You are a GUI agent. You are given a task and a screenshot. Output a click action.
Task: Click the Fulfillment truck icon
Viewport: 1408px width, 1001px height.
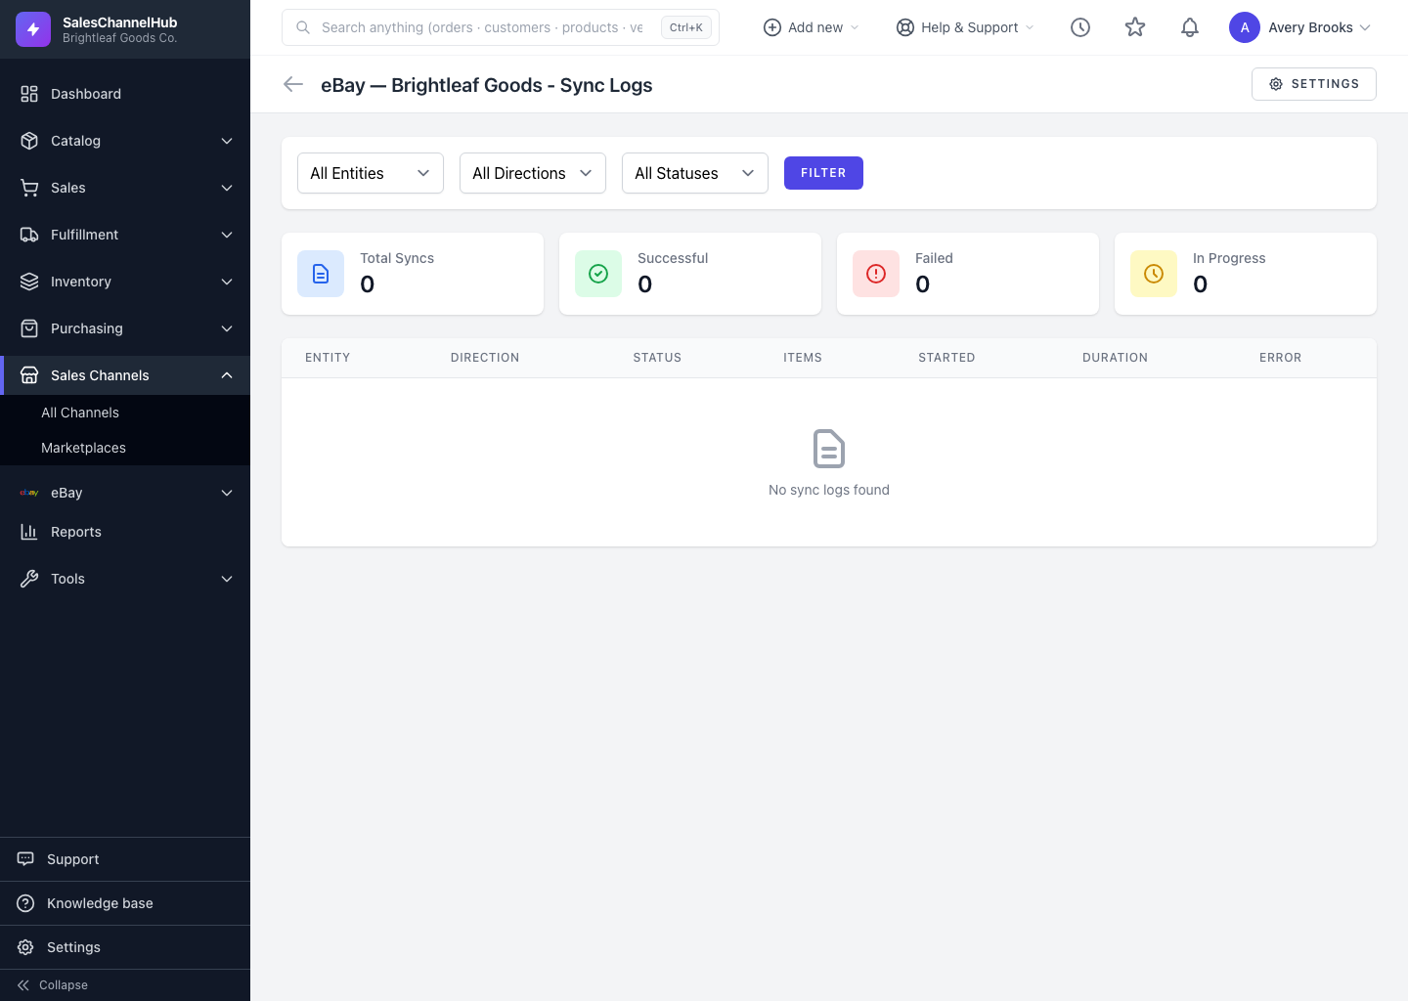point(29,235)
